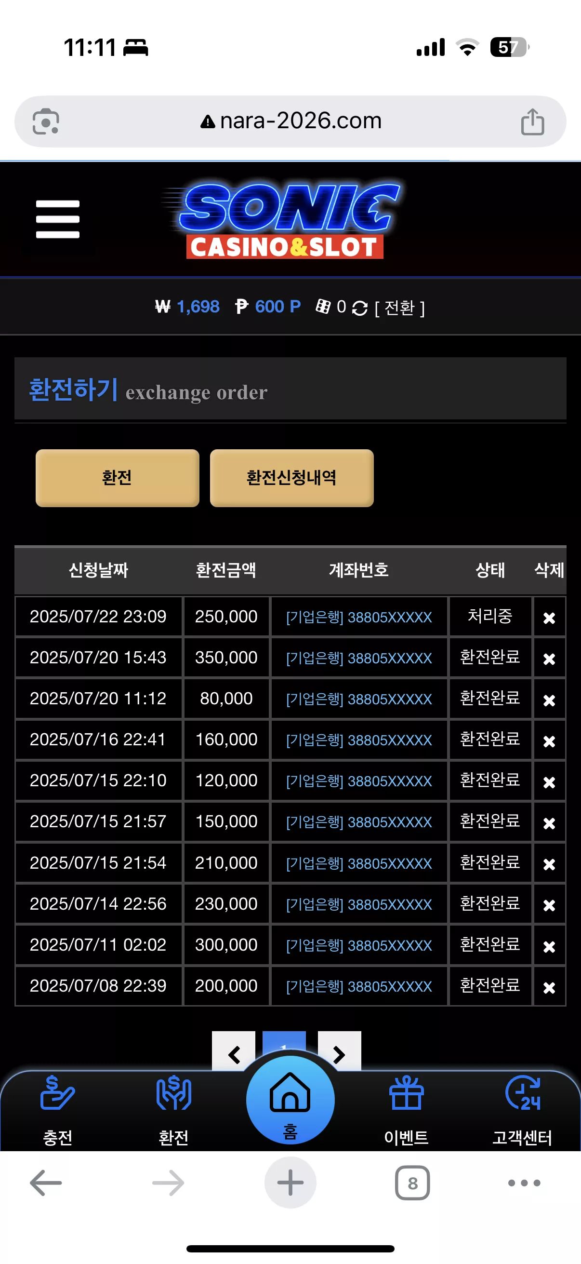
Task: Tap the nara-2026.com address field
Action: [x=290, y=121]
